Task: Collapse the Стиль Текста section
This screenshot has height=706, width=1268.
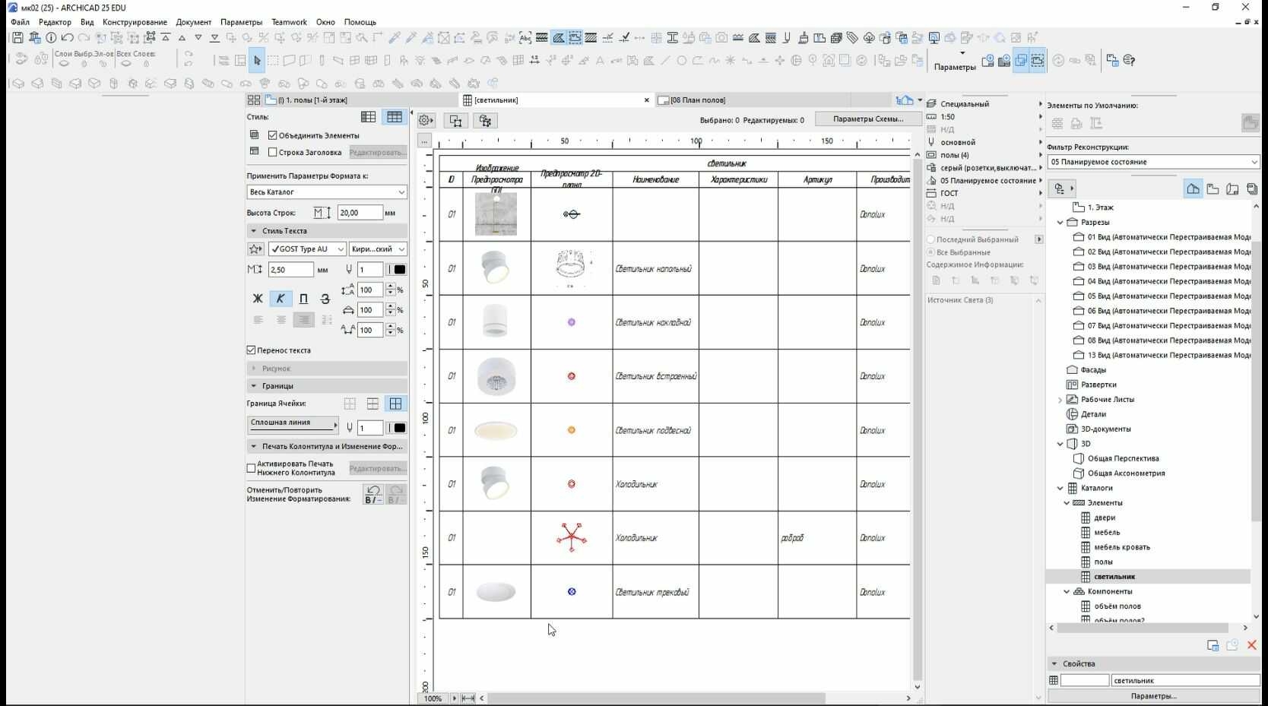Action: (254, 231)
